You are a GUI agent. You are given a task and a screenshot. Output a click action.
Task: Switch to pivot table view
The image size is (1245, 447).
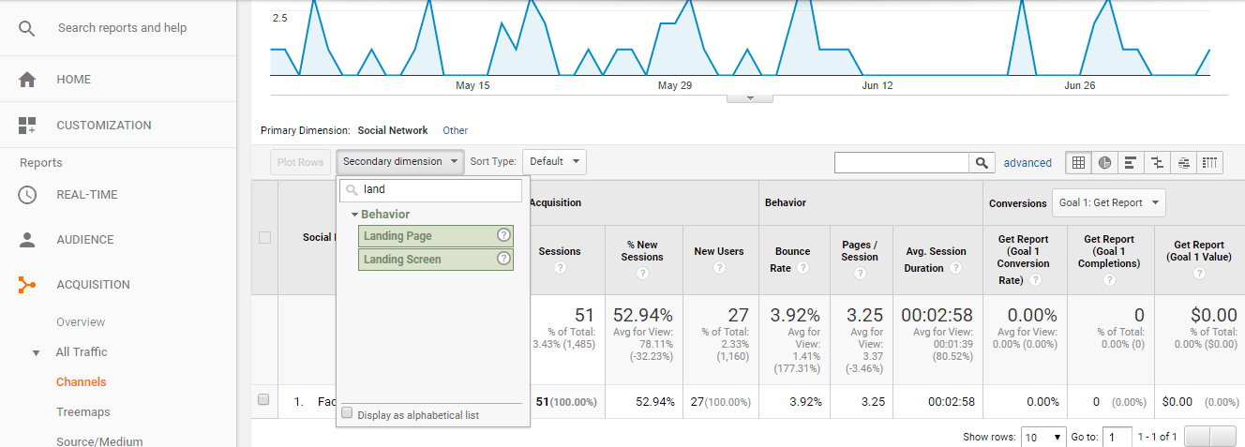pos(1210,162)
